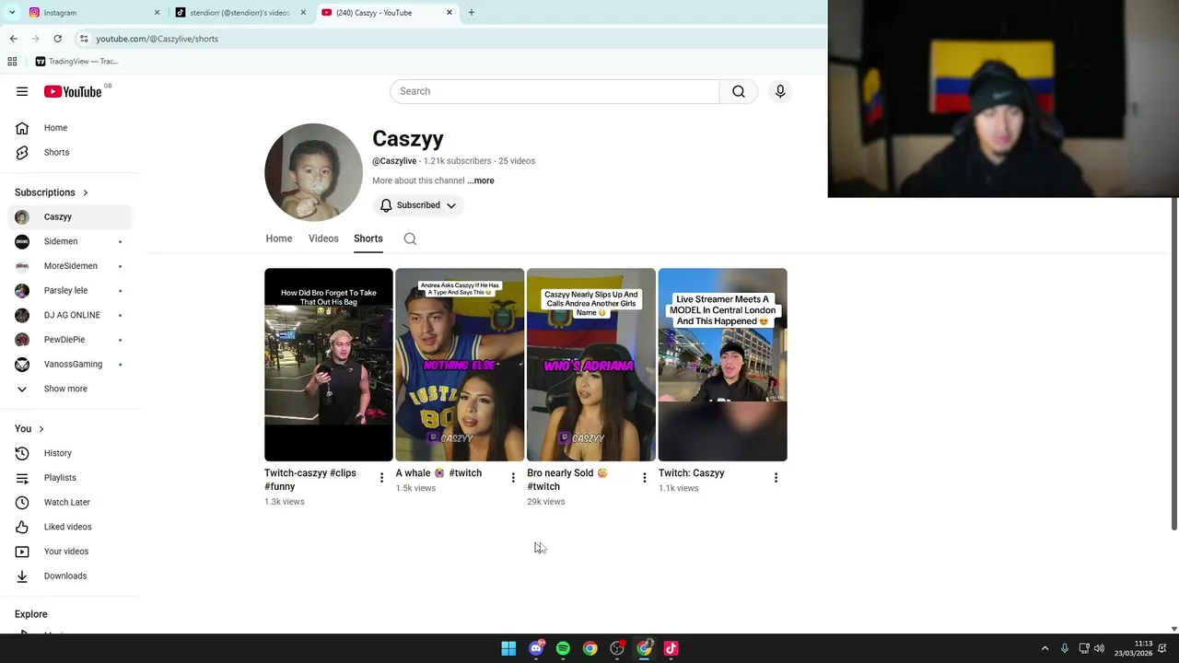Open options for 'Bro nearly Sold' short

645,477
